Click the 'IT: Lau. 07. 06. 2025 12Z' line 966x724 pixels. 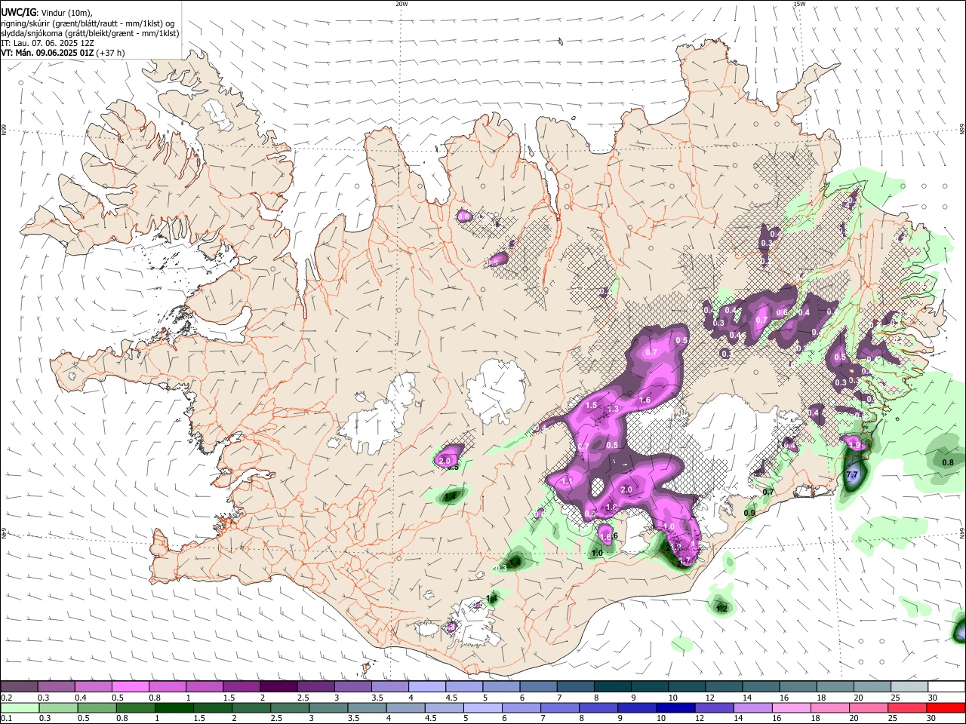coord(48,43)
